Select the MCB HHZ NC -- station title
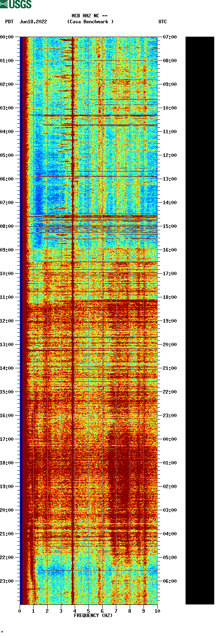This screenshot has height=636, width=217. (x=90, y=16)
